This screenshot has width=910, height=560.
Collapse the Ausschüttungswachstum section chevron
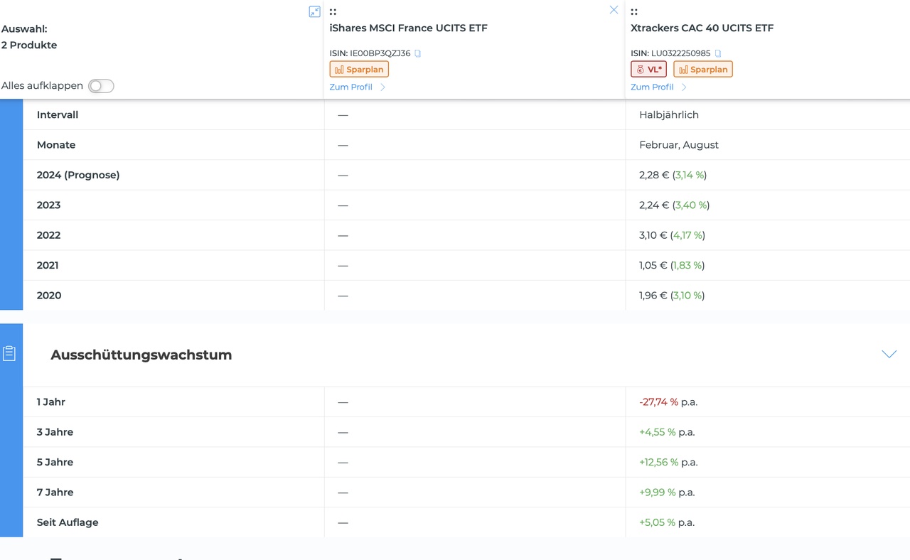(889, 354)
